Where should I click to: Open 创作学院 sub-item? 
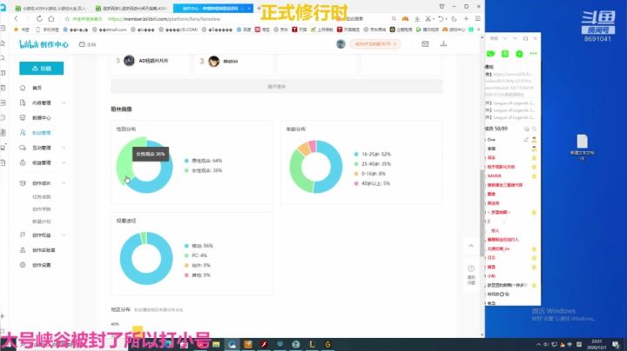tap(41, 209)
